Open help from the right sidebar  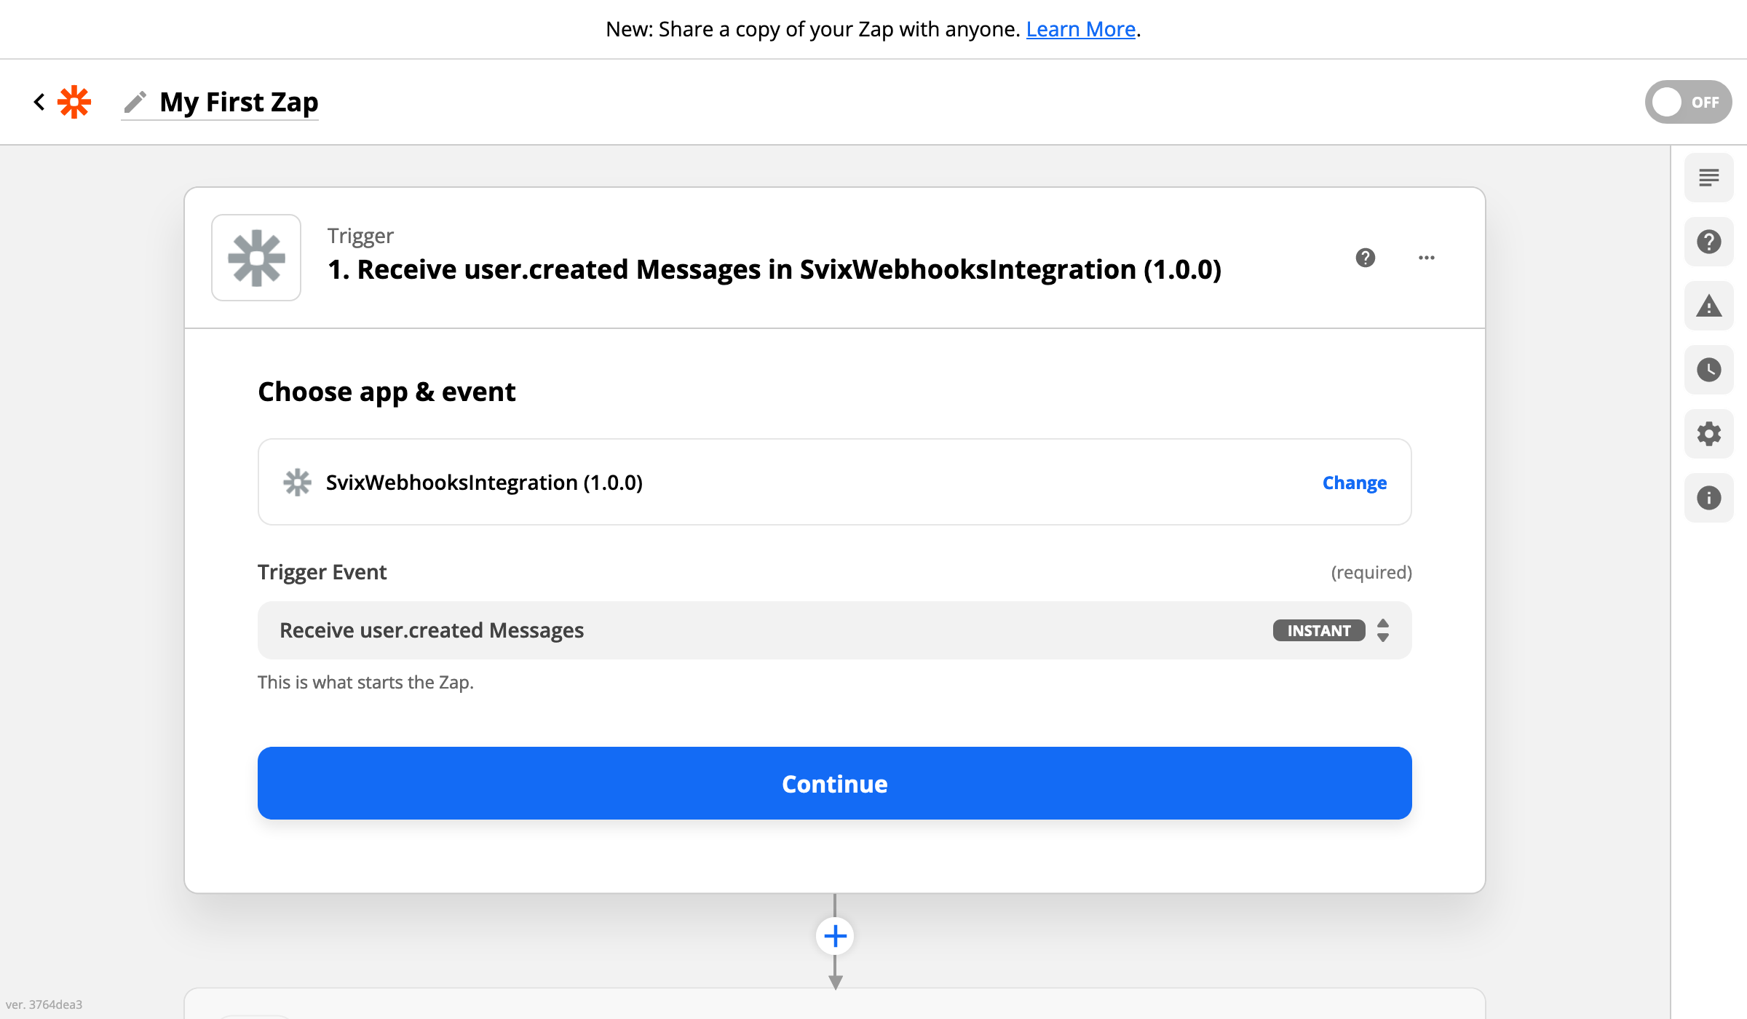1708,242
